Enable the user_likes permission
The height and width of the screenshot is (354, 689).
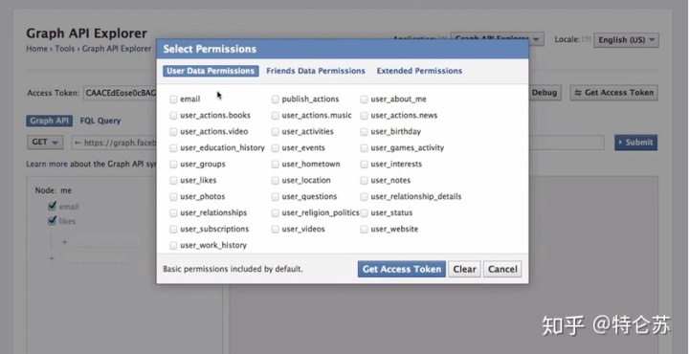pos(173,181)
